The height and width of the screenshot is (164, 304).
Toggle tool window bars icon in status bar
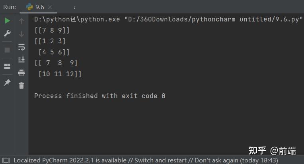click(6, 160)
